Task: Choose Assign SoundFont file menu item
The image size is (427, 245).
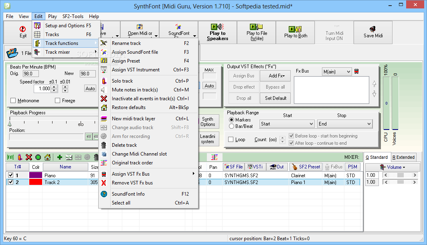Action: [148, 52]
